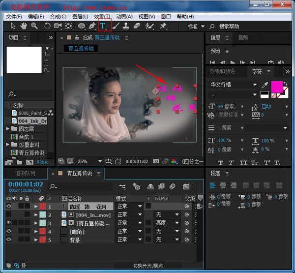295x273 pixels.
Task: Select the Rotation tool
Action: 47,26
